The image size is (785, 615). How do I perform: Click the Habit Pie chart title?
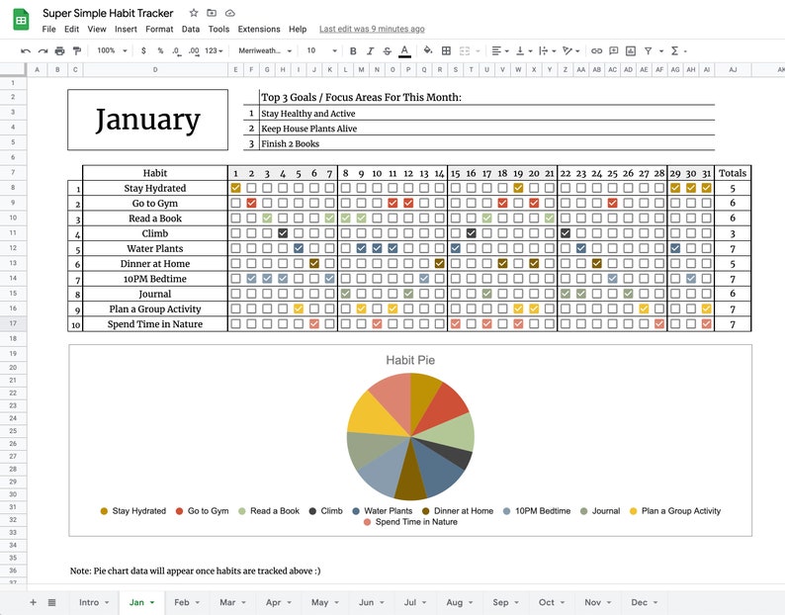point(410,360)
